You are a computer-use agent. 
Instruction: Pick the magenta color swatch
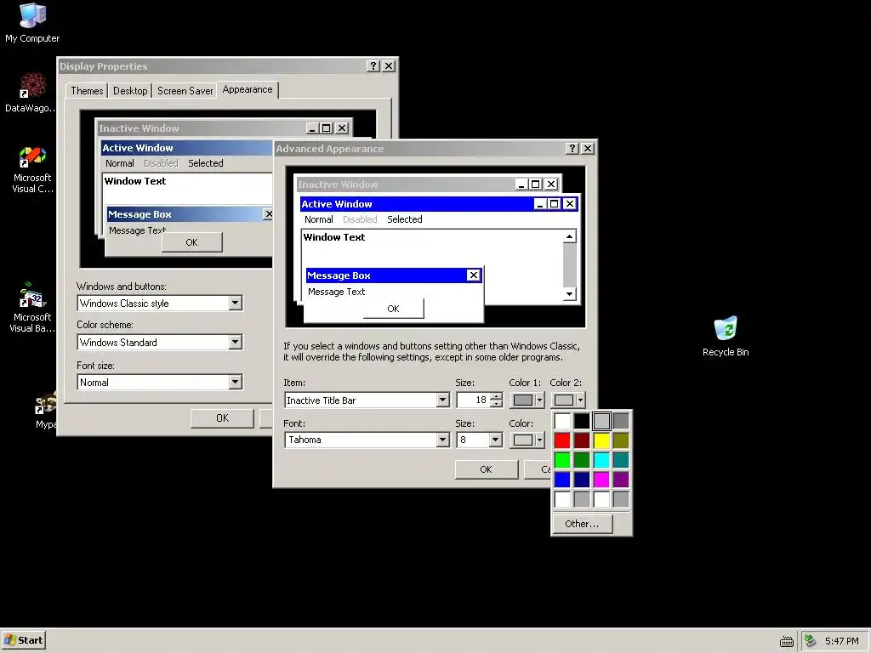(601, 480)
